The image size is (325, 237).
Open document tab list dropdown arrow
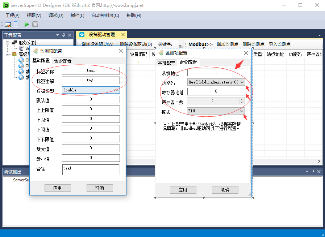[x=320, y=35]
